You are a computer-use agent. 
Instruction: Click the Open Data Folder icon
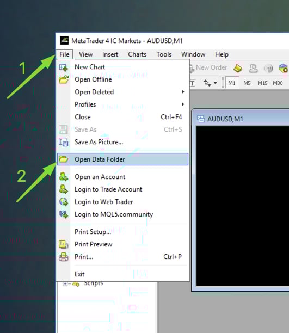63,159
